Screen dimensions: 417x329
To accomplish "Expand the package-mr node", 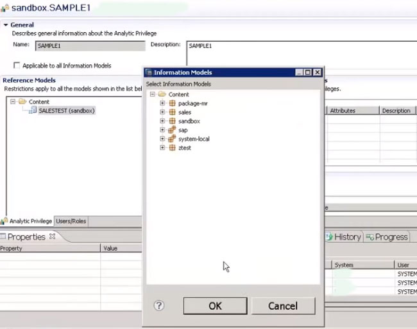I will point(162,103).
